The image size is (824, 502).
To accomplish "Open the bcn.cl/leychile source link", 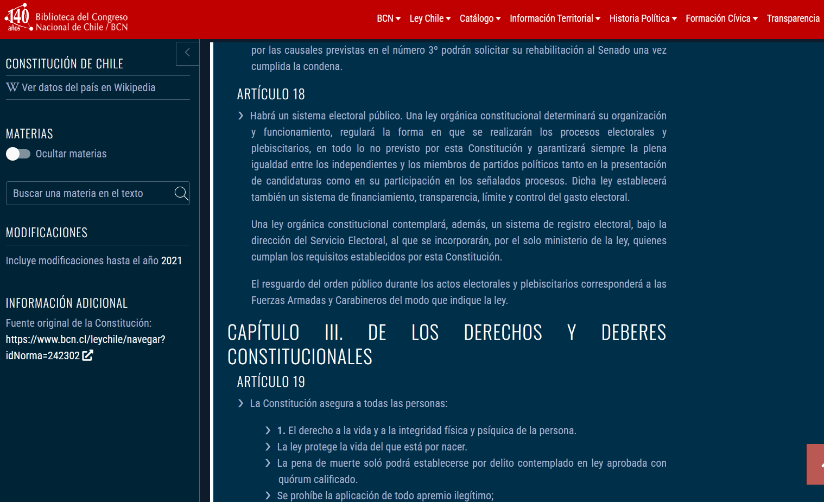I will [x=85, y=347].
